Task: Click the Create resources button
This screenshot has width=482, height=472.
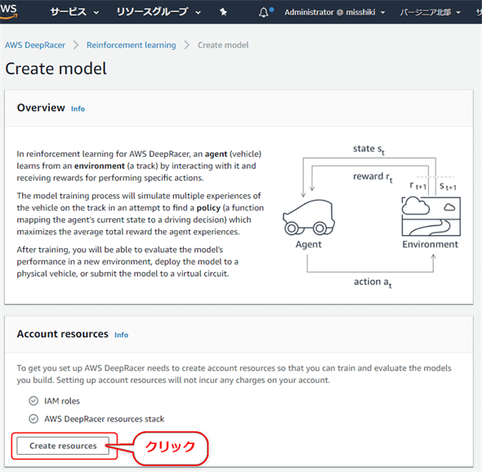Action: [63, 446]
